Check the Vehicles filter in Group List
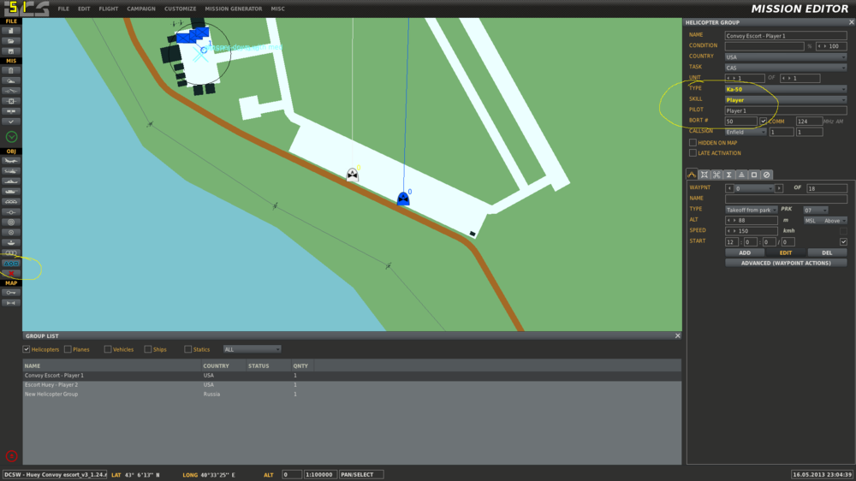856x481 pixels. [108, 349]
